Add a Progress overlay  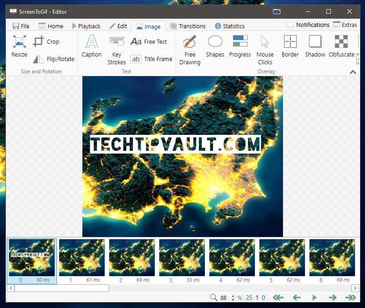click(240, 46)
